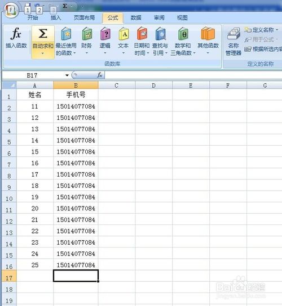
Task: Click cell A5 with value 14
Action: (35, 140)
